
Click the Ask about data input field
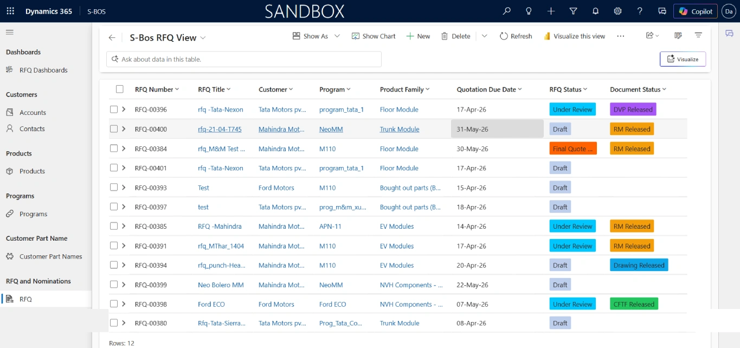click(244, 59)
